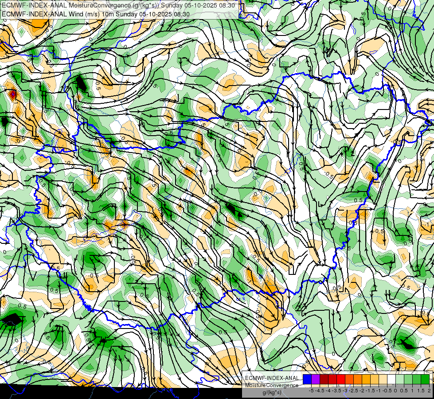This screenshot has height=399, width=434.
Task: Click the dark maroon legend swatch between -4.5 and -4
Action: [324, 379]
